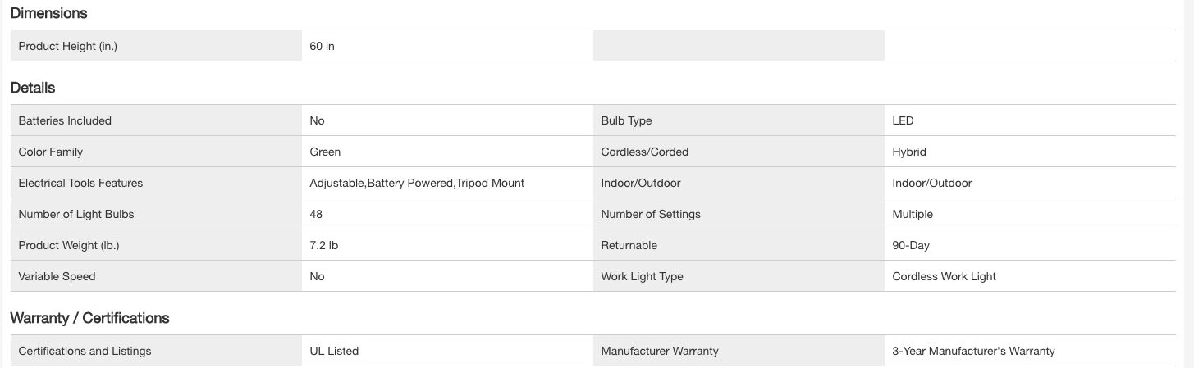Viewport: 1194px width, 368px height.
Task: Click the Cordless/Corded Hybrid value
Action: click(909, 152)
